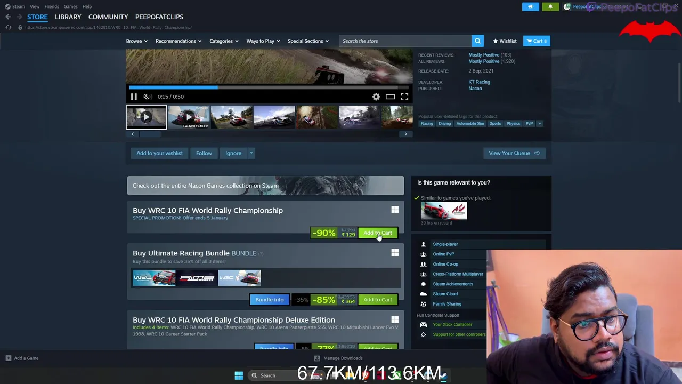
Task: Open the Friends menu
Action: tap(52, 6)
